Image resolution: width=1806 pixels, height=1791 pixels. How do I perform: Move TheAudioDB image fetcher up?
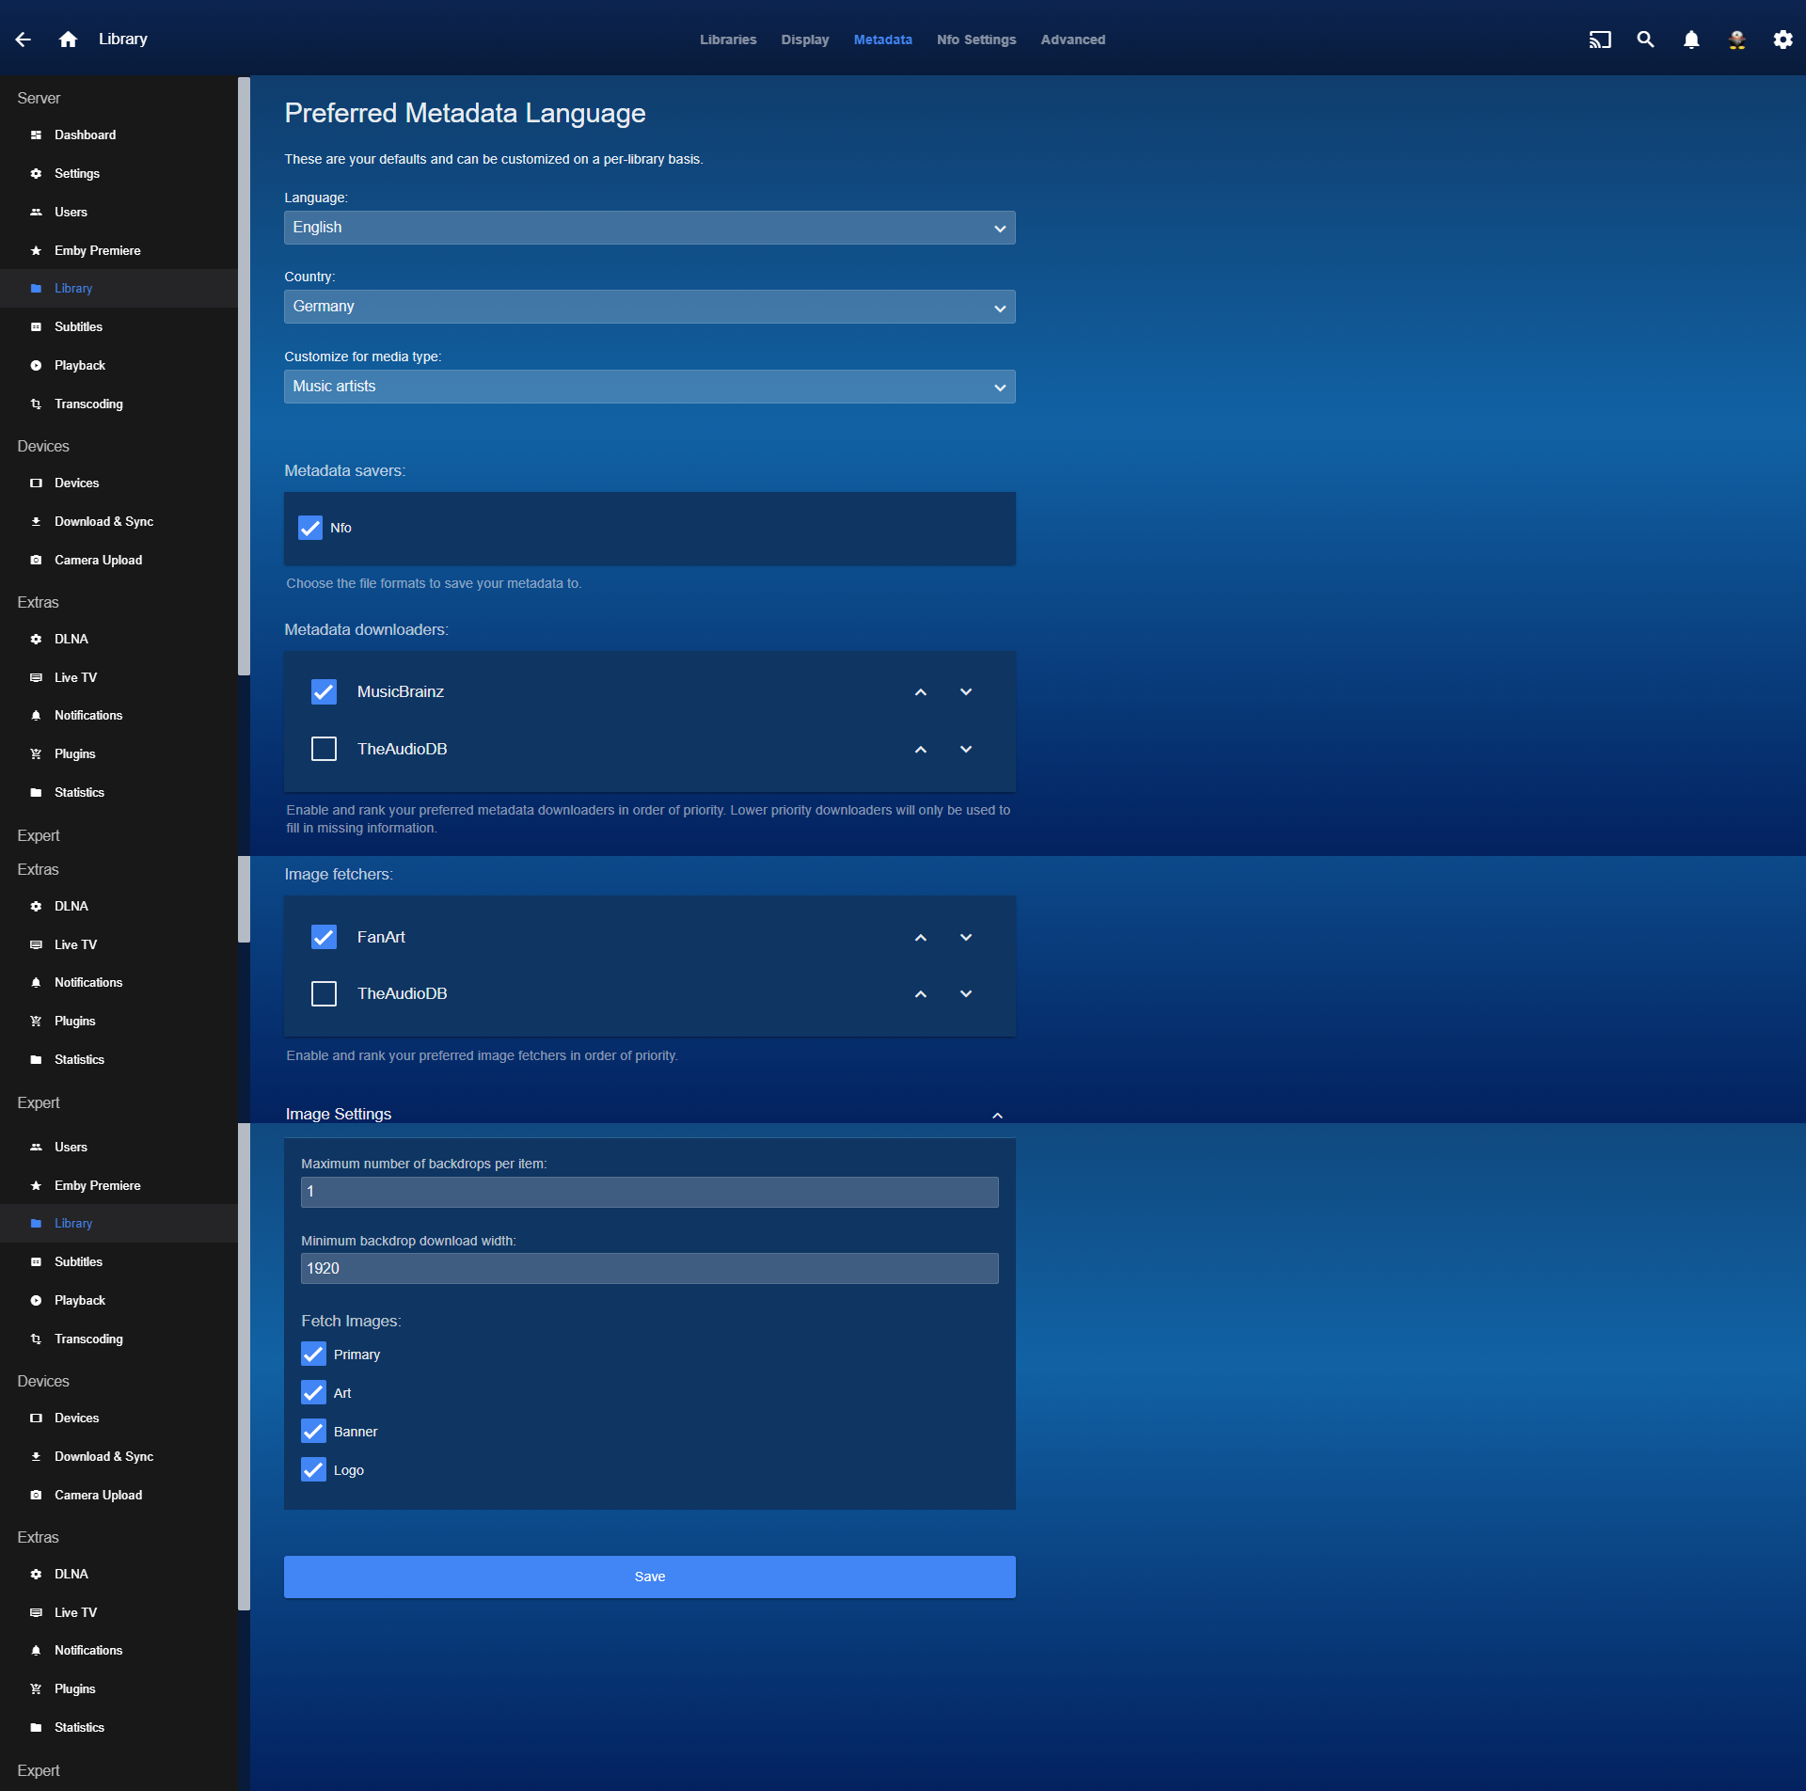click(x=921, y=994)
